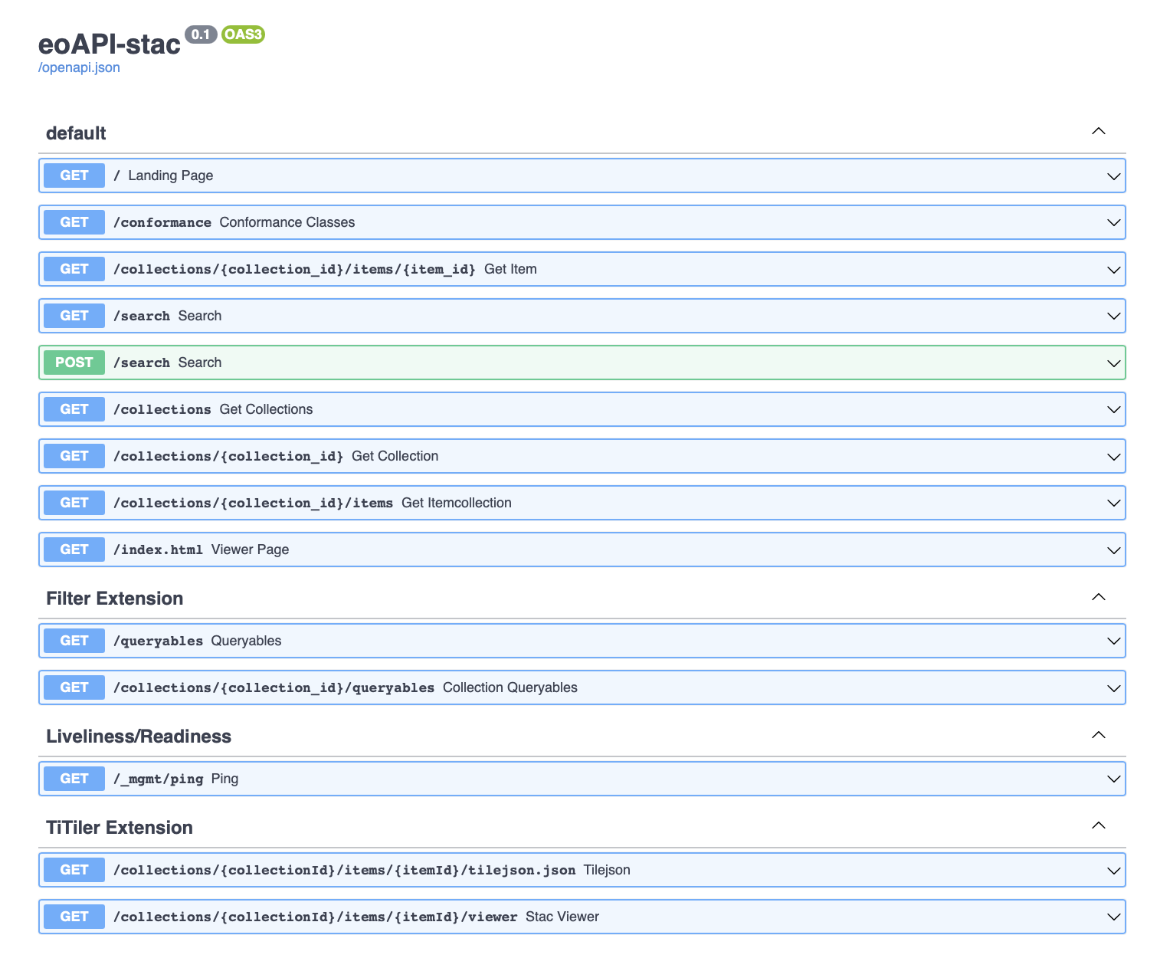Click the /_mgmt/ping path text
This screenshot has width=1160, height=958.
pyautogui.click(x=159, y=779)
